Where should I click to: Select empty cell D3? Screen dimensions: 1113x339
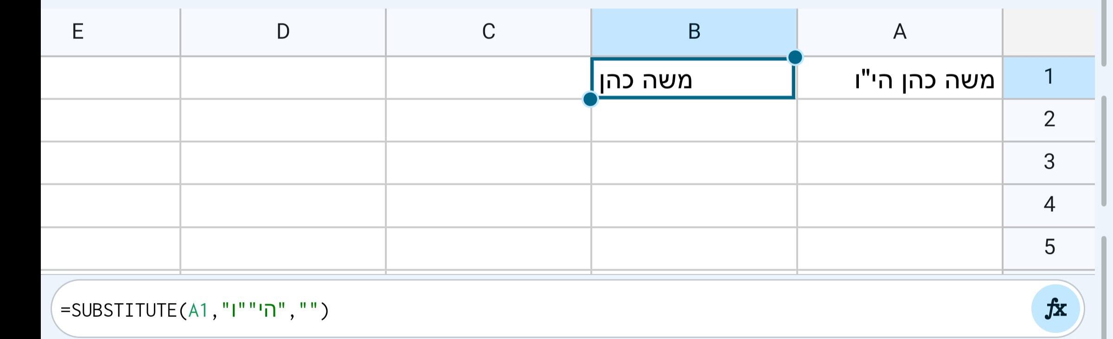point(283,162)
